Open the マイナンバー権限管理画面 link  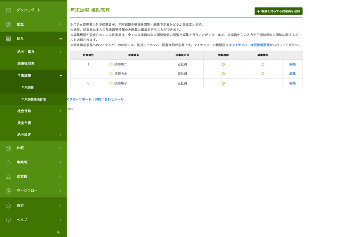251,45
